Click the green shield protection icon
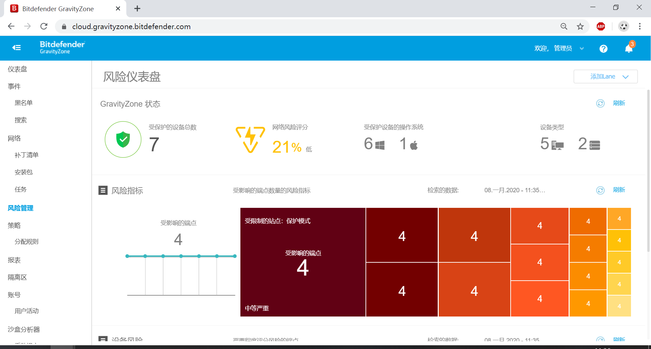This screenshot has width=651, height=349. click(123, 139)
